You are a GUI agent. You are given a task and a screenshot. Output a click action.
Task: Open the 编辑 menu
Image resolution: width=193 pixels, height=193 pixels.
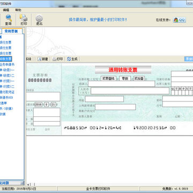tap(6, 10)
